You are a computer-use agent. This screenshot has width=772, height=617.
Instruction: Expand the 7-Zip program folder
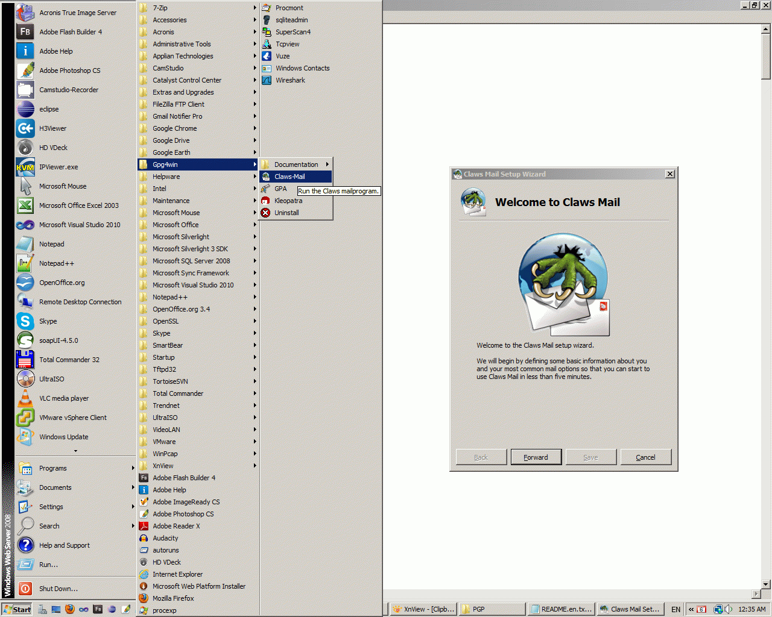tap(198, 8)
